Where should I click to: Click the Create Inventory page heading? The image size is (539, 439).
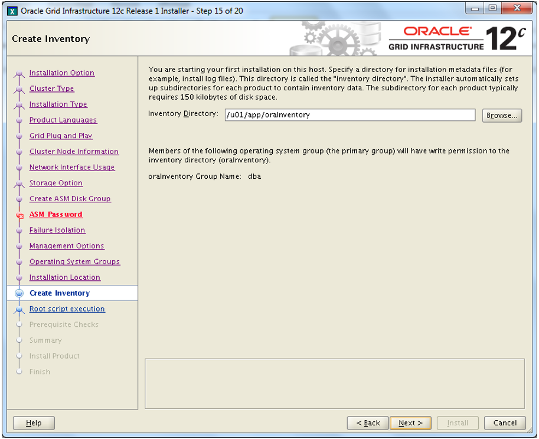51,39
